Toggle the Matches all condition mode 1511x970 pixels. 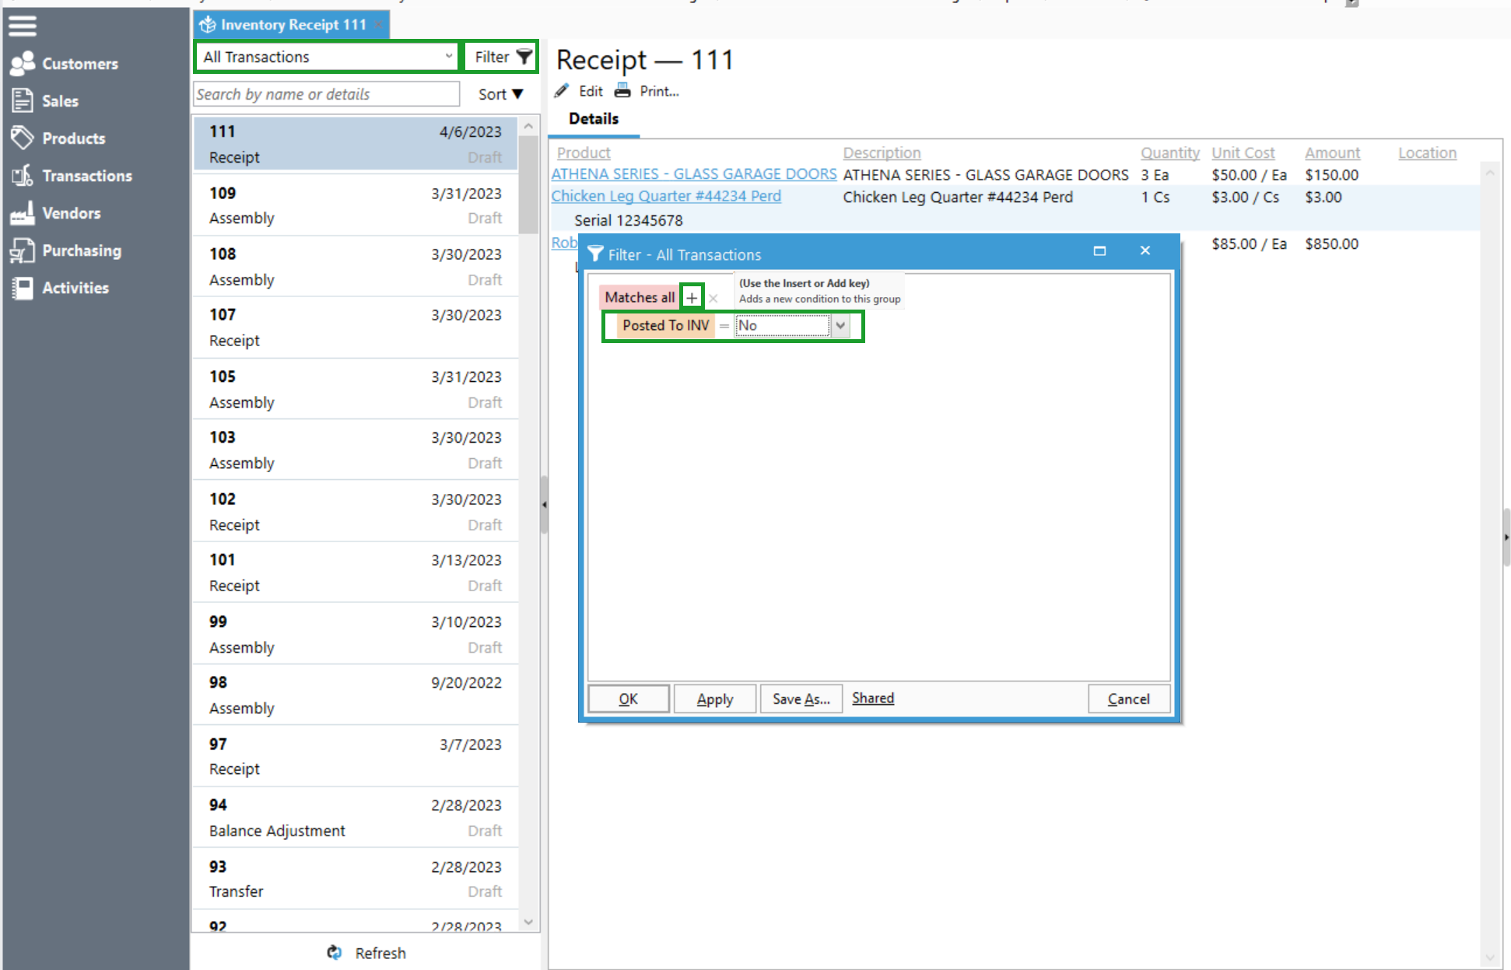point(638,296)
